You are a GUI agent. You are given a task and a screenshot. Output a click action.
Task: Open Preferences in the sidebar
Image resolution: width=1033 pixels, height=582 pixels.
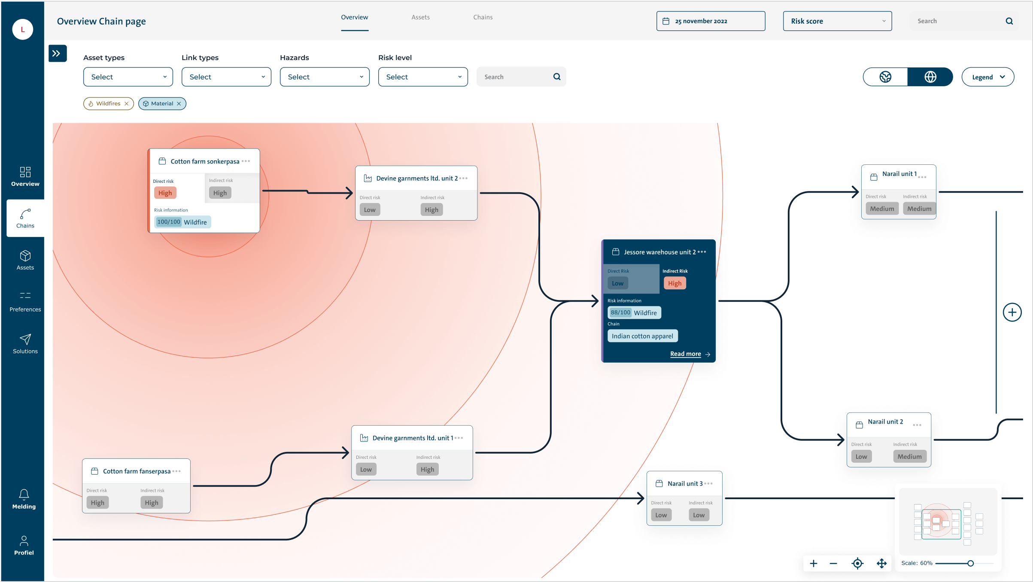pyautogui.click(x=25, y=302)
